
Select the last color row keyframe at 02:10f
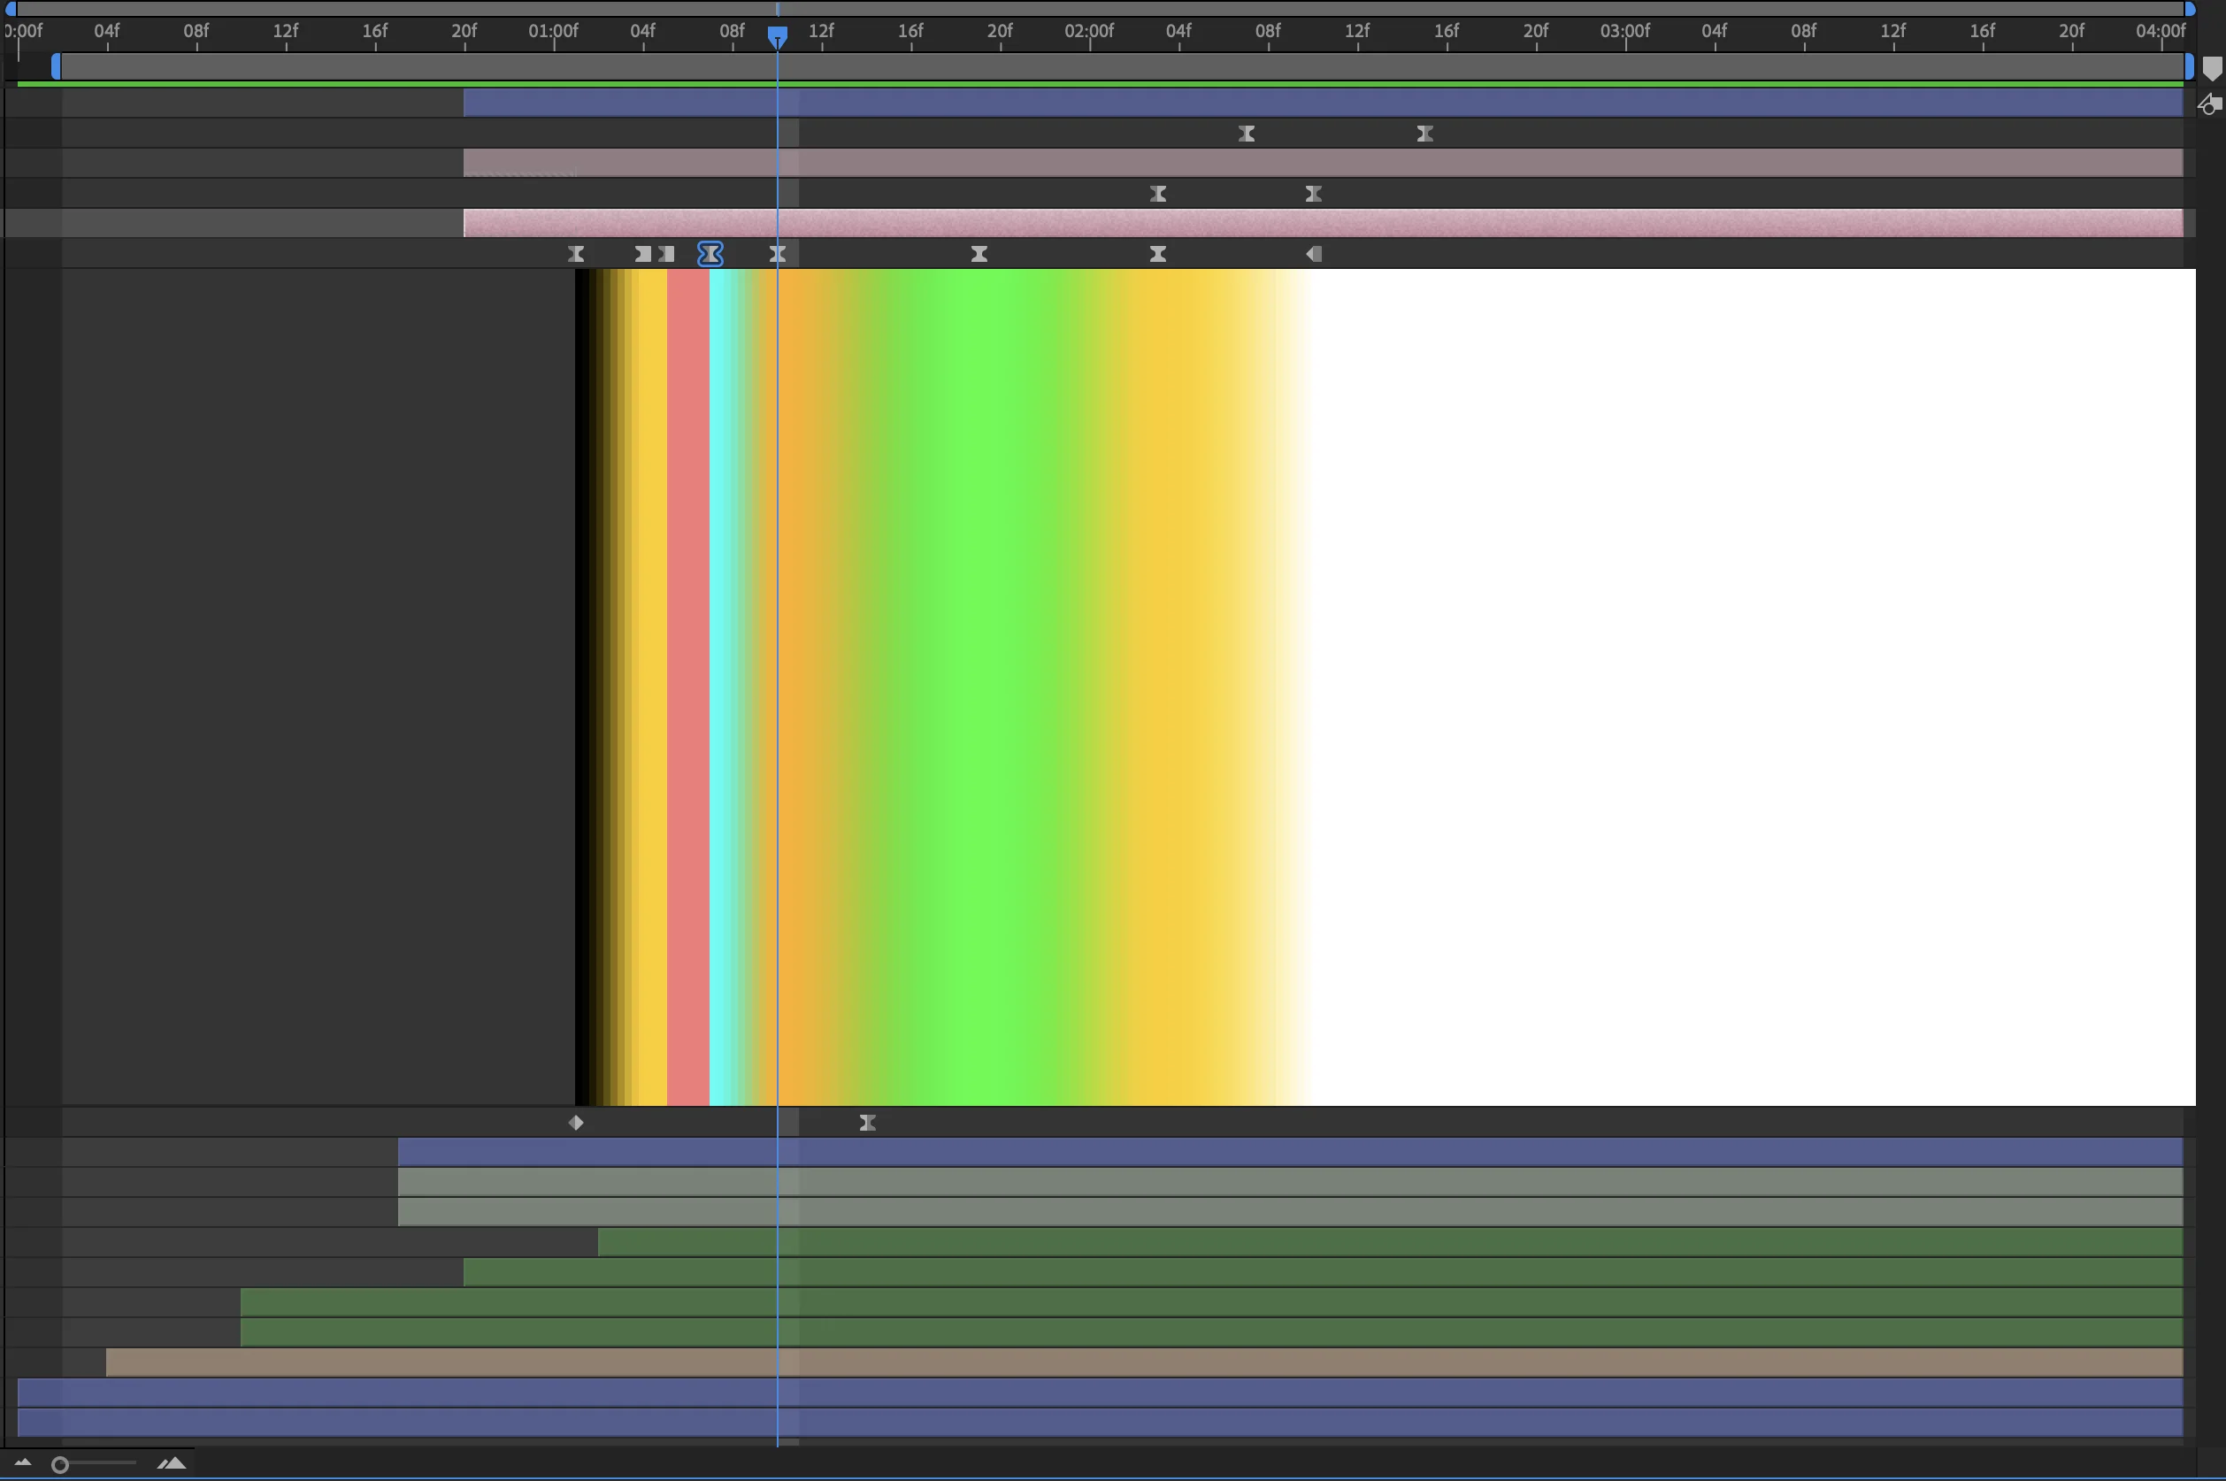pyautogui.click(x=1314, y=254)
